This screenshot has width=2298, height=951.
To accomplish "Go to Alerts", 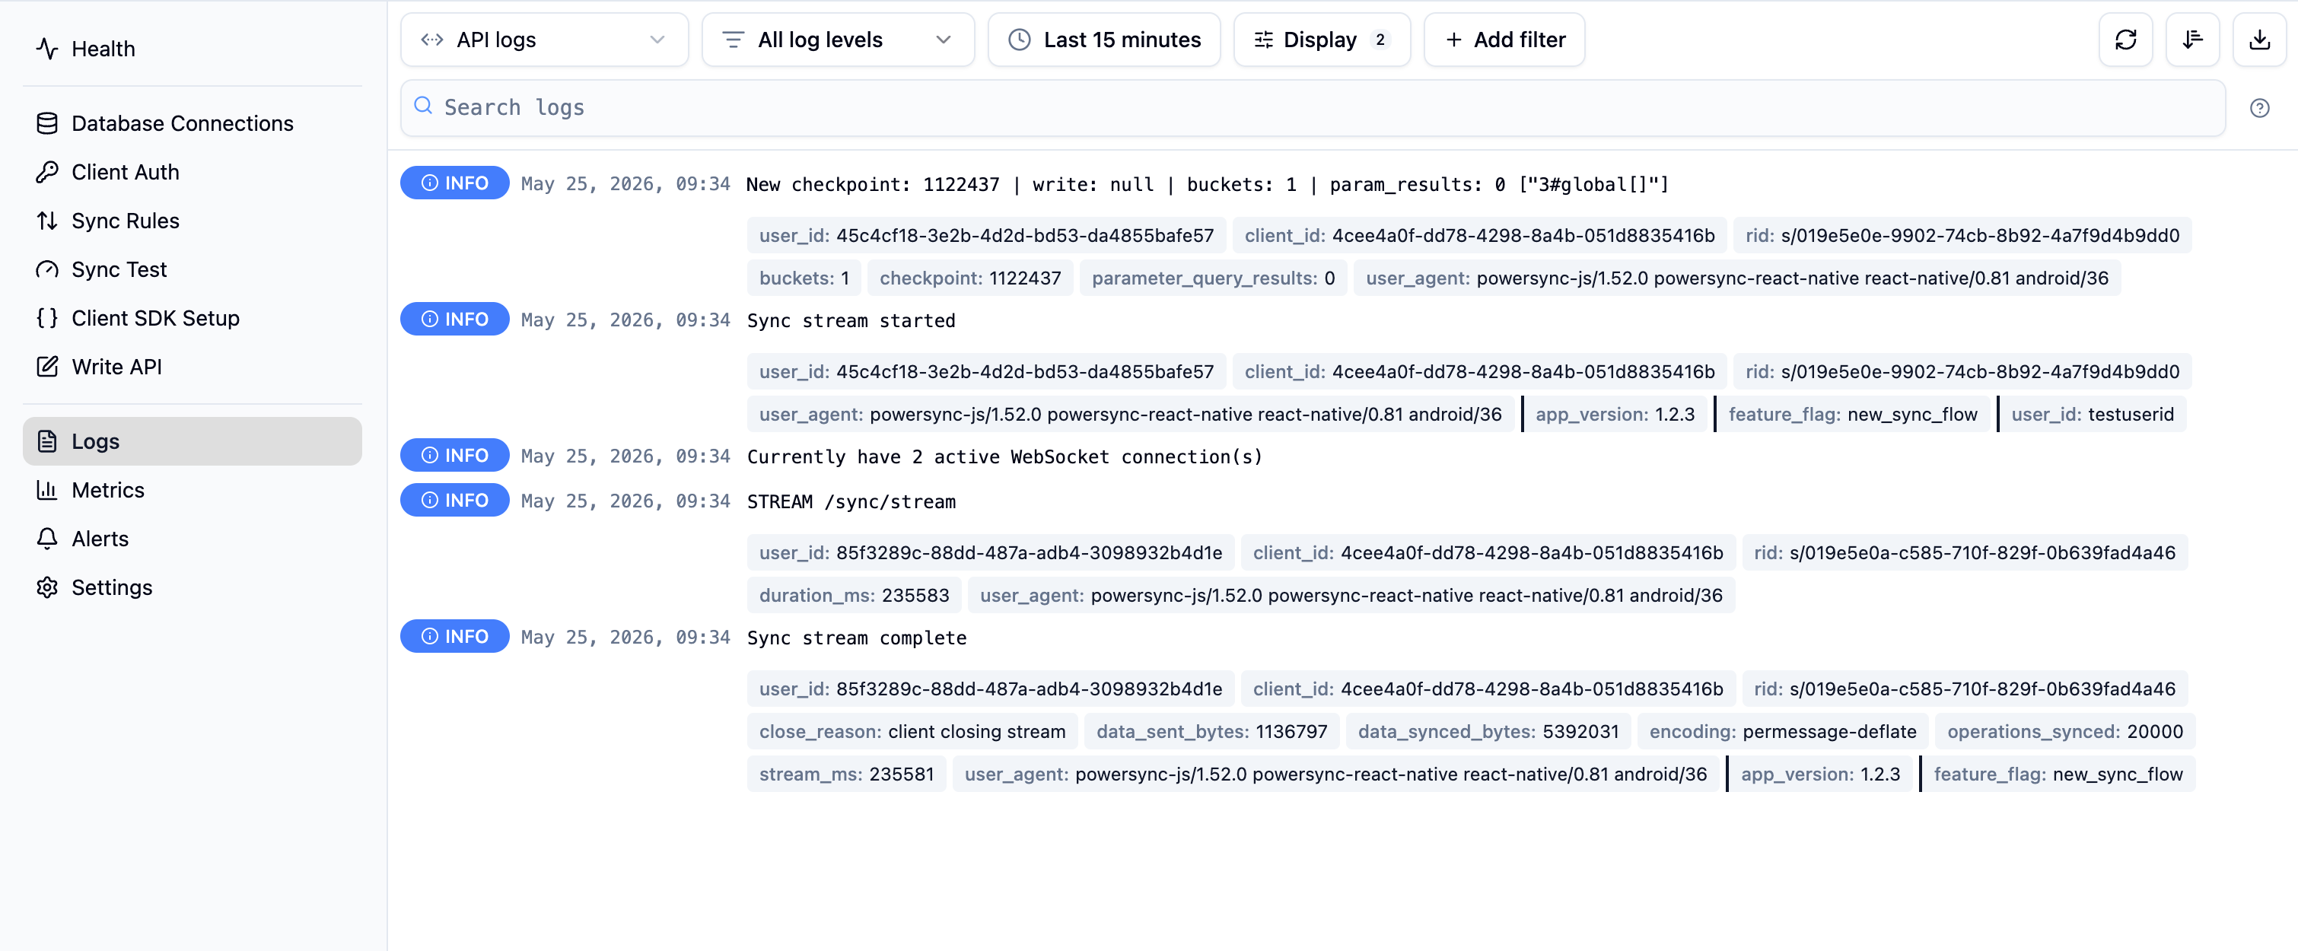I will [x=192, y=538].
